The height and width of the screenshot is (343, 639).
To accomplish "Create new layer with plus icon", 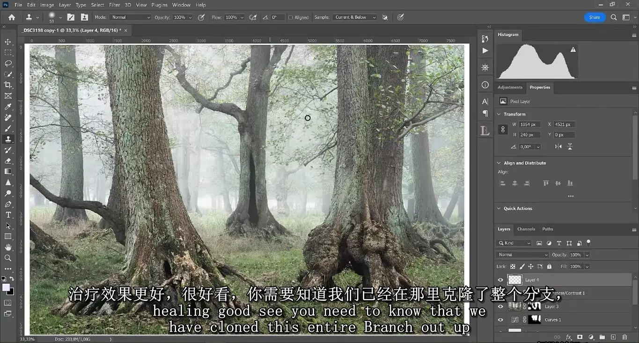I will 613,337.
